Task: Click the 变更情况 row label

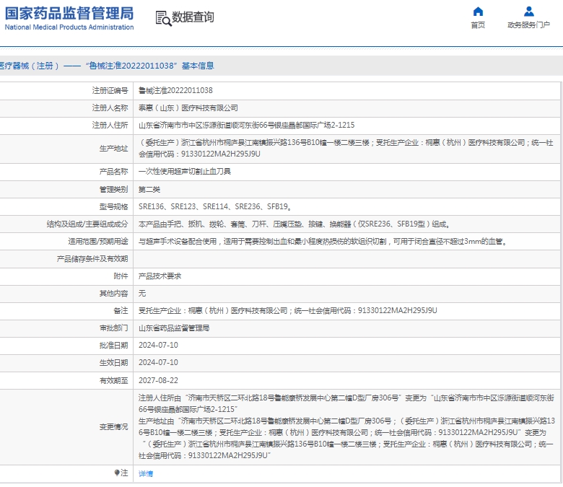Action: (113, 426)
